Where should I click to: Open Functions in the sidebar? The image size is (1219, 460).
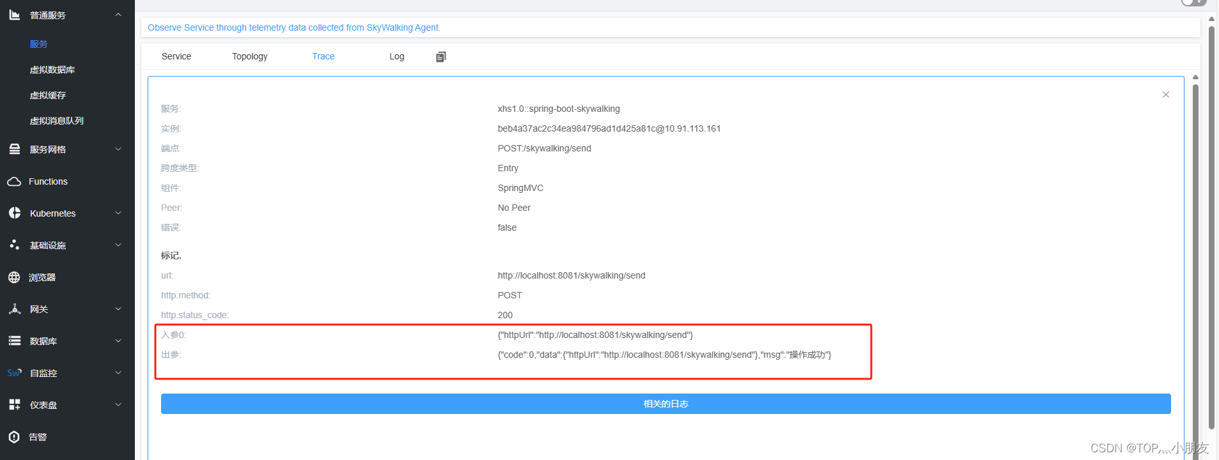(48, 181)
